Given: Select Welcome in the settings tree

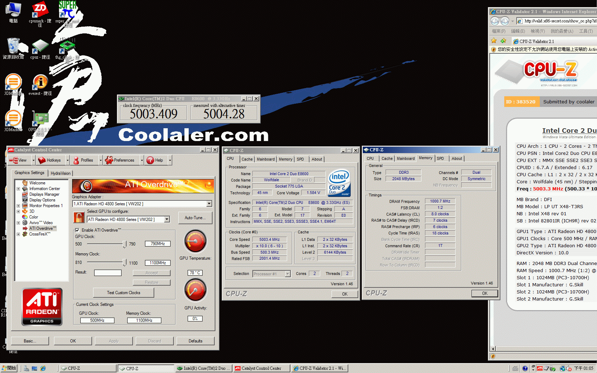Looking at the screenshot, I should pos(37,183).
